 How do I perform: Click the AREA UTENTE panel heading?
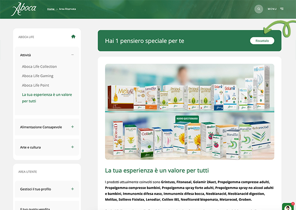click(x=28, y=172)
